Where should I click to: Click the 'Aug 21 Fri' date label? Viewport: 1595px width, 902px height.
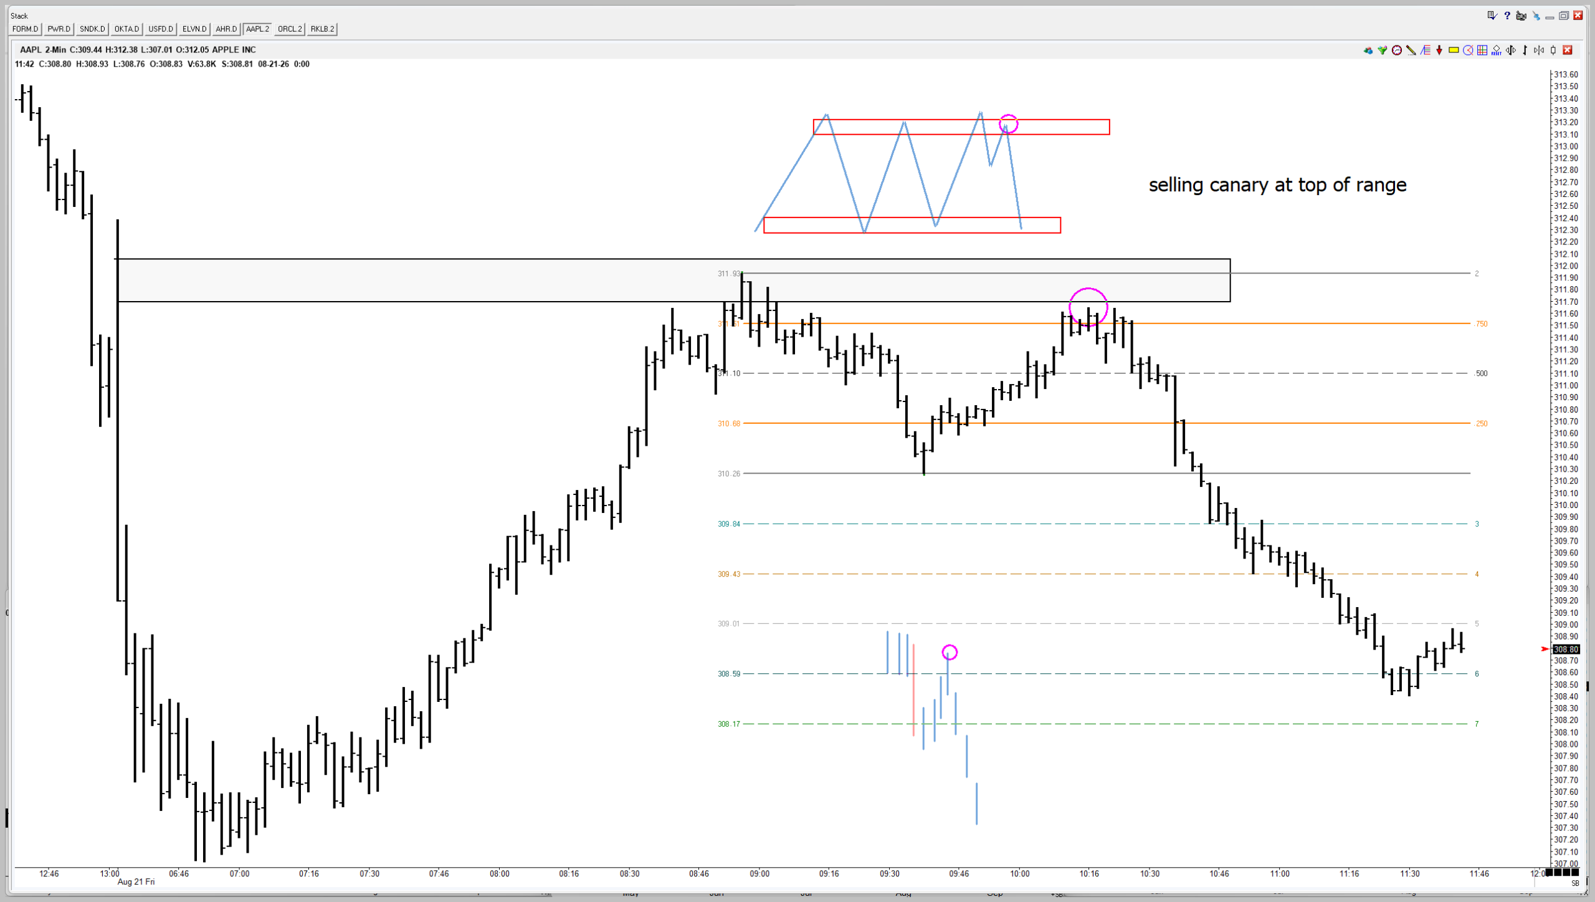[136, 882]
